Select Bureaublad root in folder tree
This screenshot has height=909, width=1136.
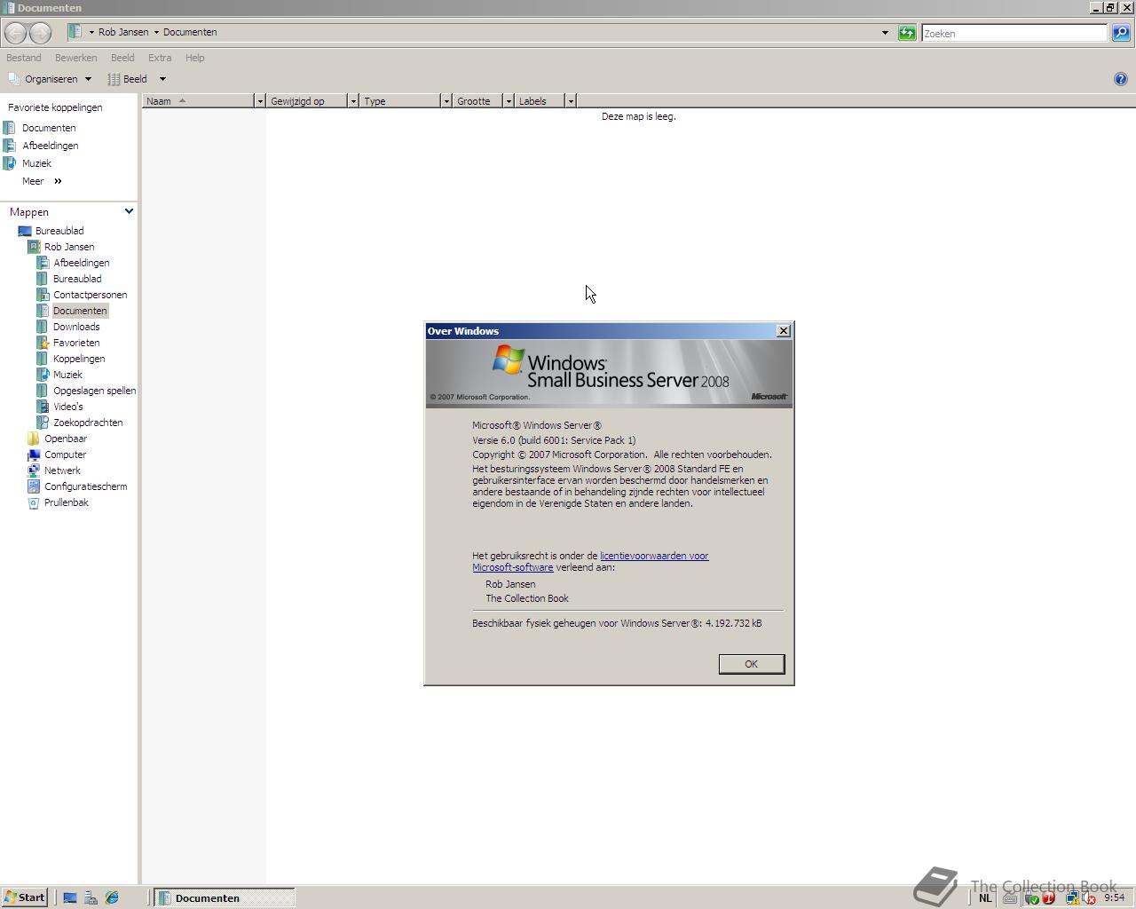pyautogui.click(x=59, y=231)
